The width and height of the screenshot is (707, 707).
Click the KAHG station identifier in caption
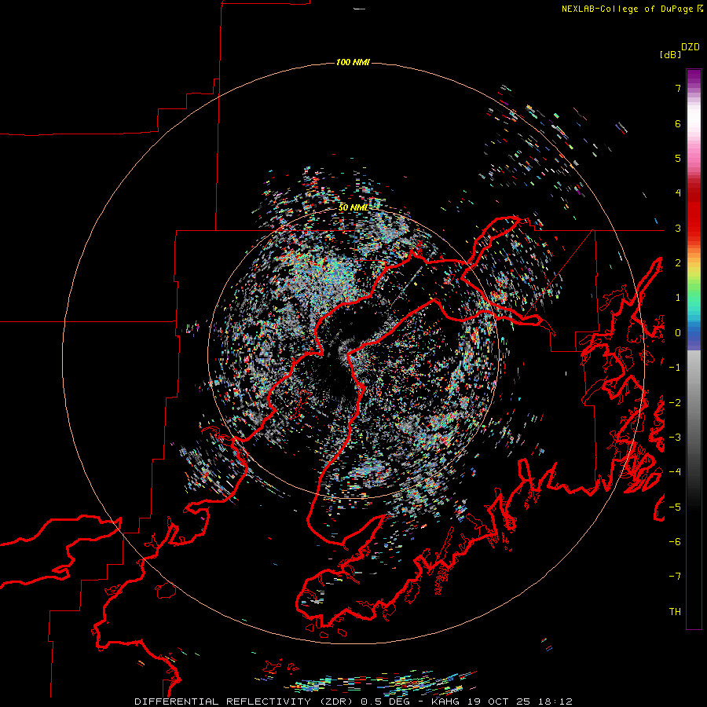click(x=446, y=702)
